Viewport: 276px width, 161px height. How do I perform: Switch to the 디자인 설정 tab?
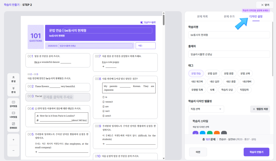(256, 16)
